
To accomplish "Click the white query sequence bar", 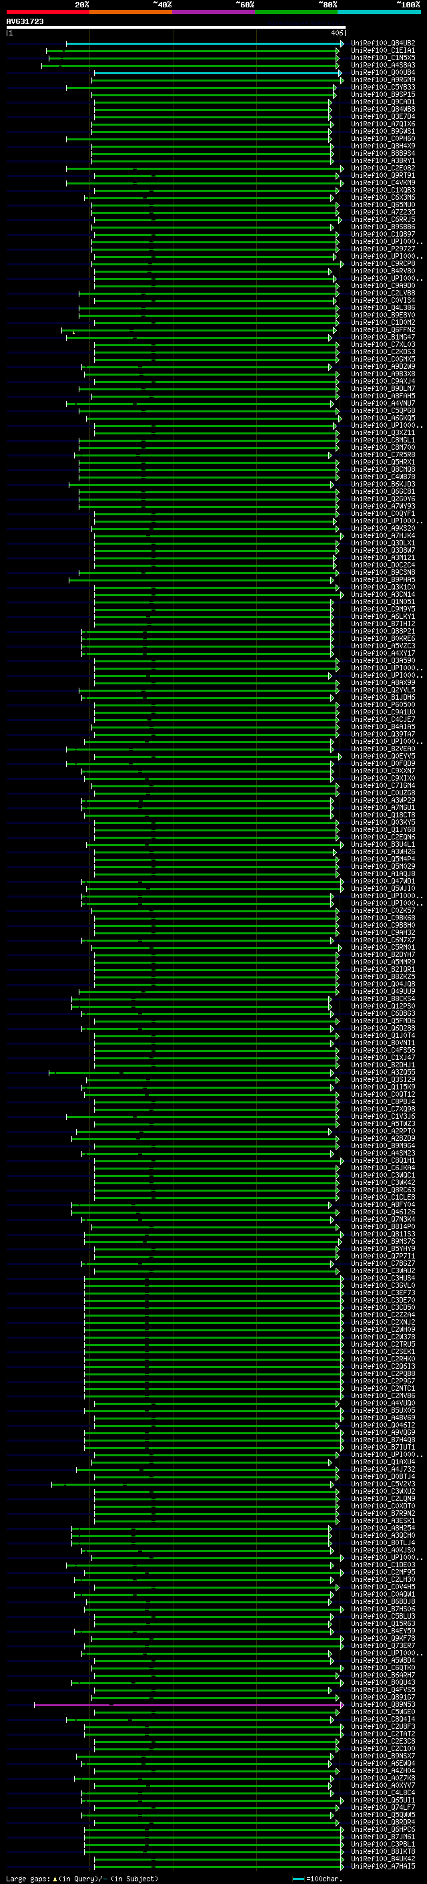I will point(176,28).
